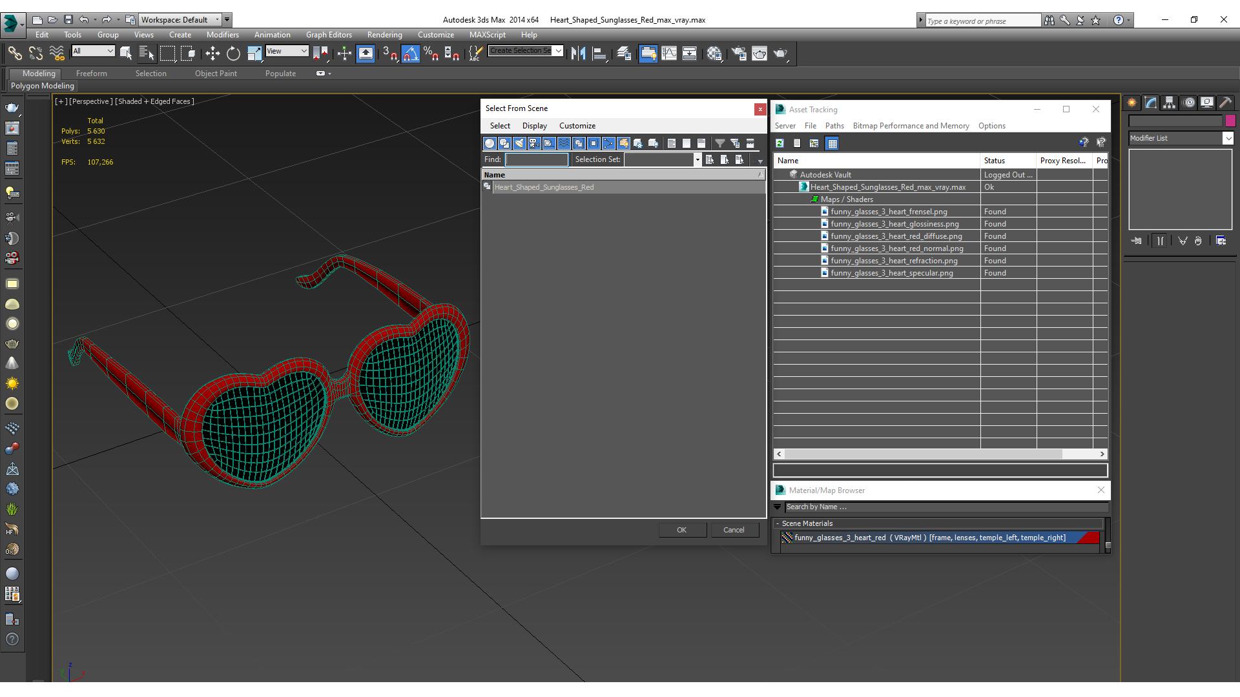Open the Hierarchy command panel tab
The image size is (1240, 697).
pyautogui.click(x=1169, y=103)
